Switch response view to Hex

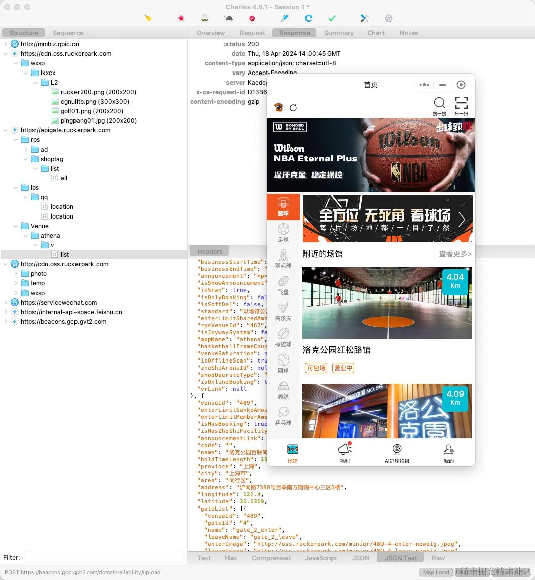pyautogui.click(x=231, y=558)
